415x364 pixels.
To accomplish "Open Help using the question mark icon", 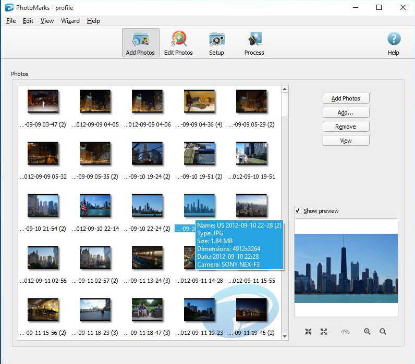I will pyautogui.click(x=393, y=43).
